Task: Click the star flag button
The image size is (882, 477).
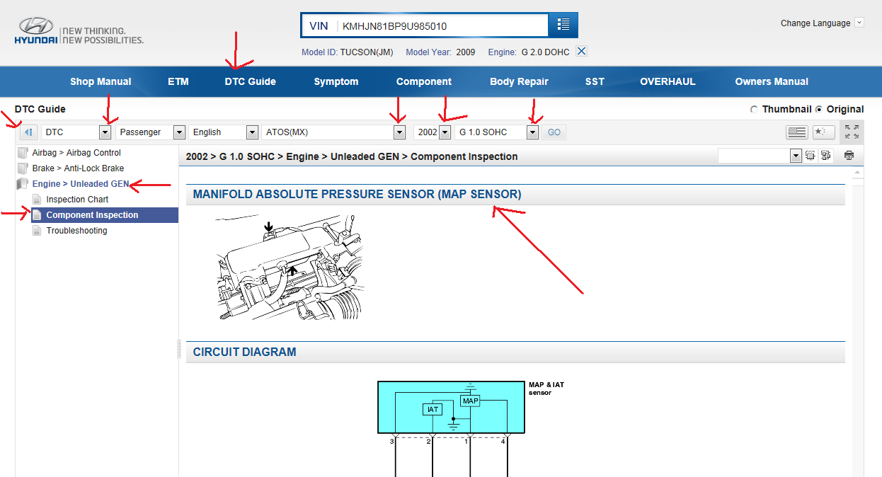Action: pos(823,132)
